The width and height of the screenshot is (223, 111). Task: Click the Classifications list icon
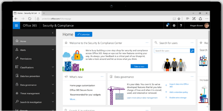17,67
